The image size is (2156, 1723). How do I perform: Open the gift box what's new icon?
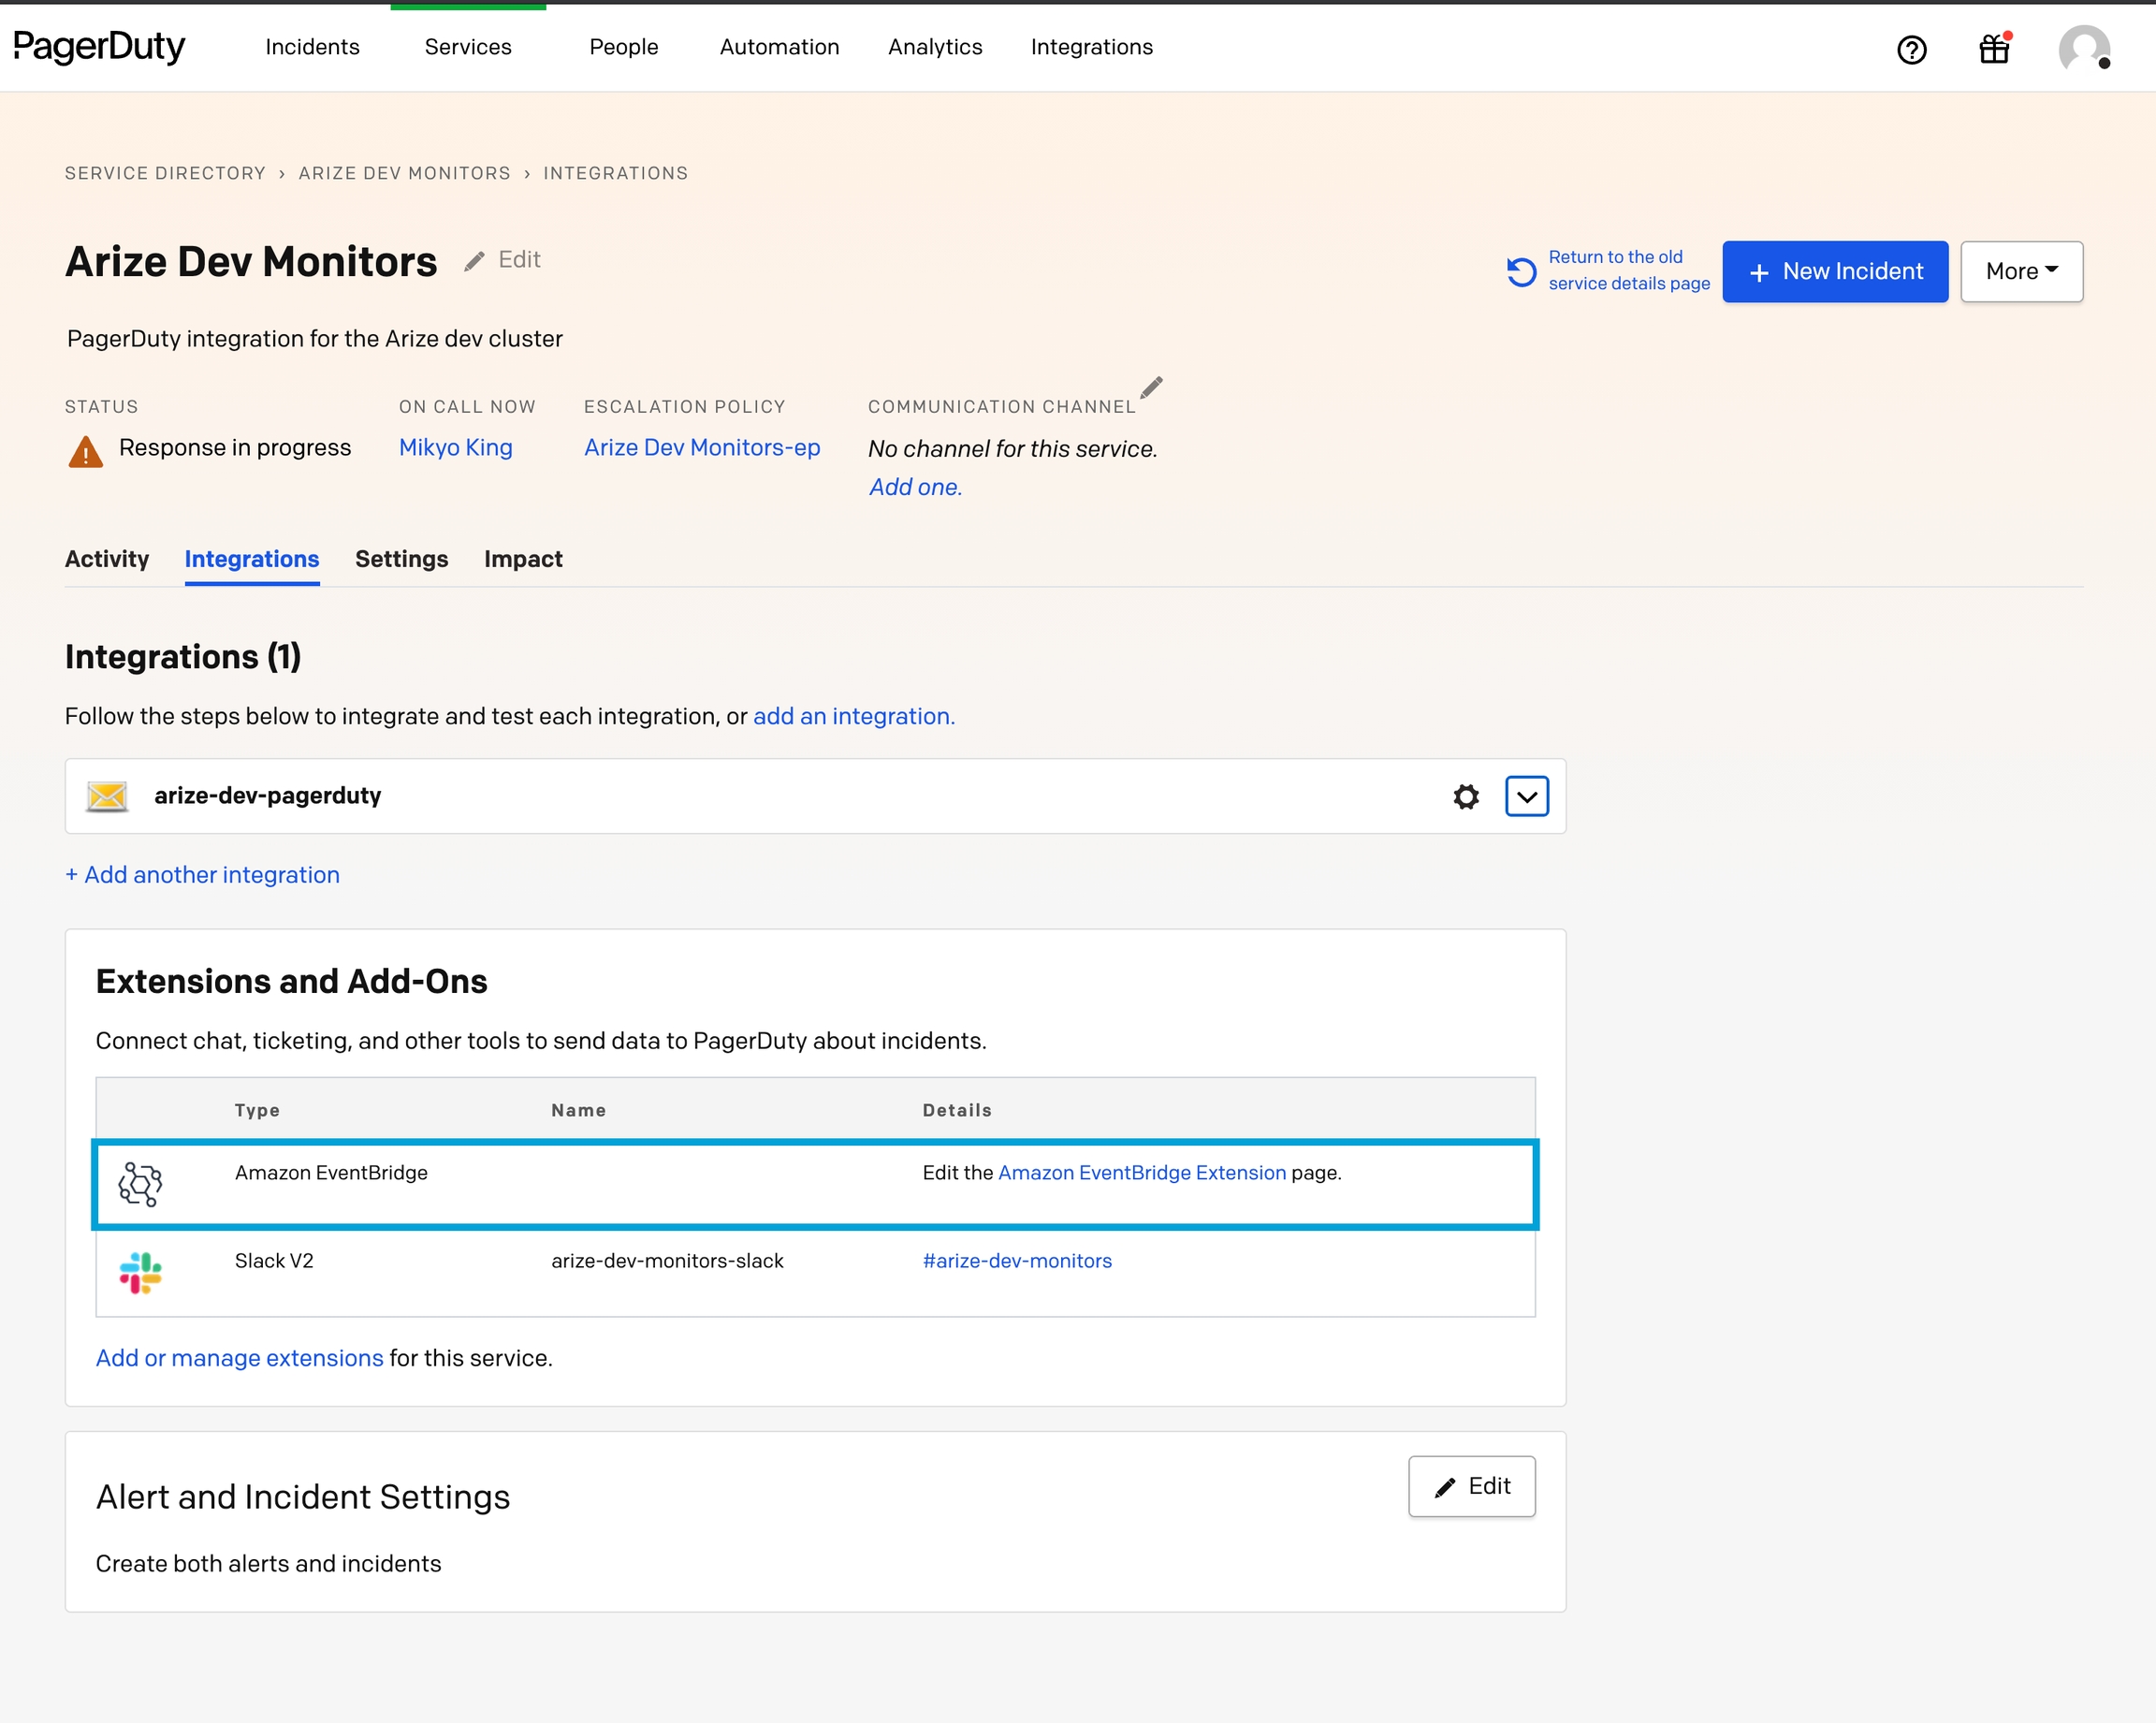pos(1994,49)
